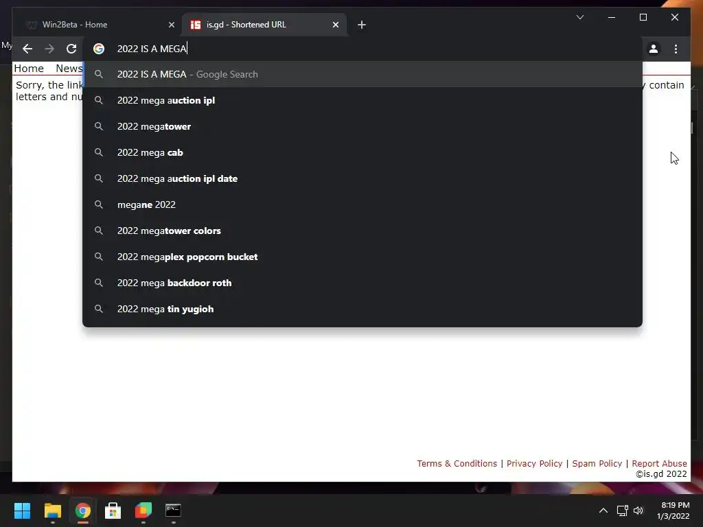Click search icon beside 'megane 2022'
This screenshot has width=703, height=527.
[99, 204]
